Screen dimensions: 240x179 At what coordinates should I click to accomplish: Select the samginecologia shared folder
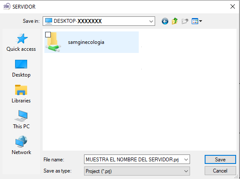pos(91,42)
